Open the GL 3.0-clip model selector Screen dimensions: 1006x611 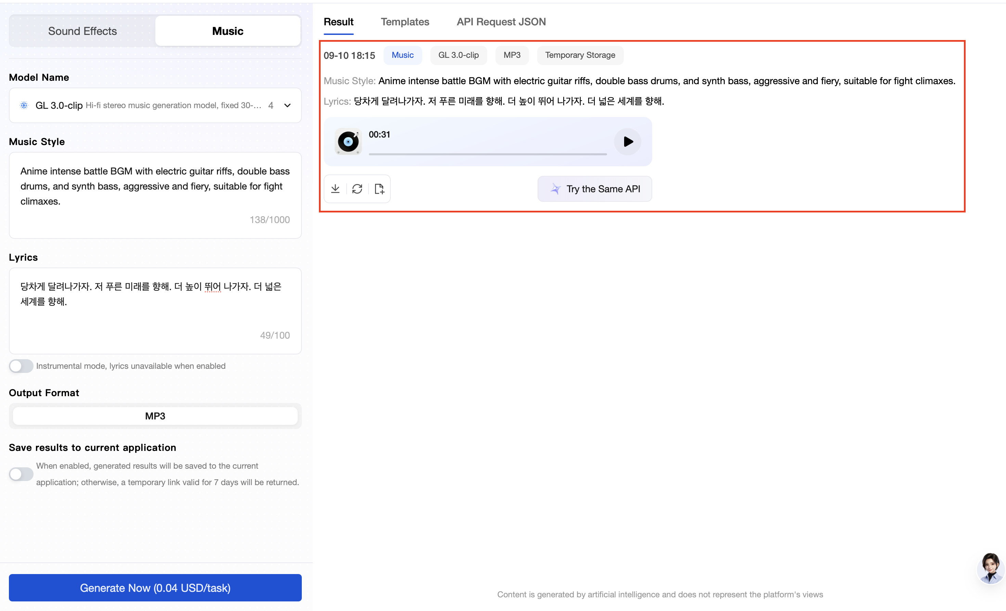(x=155, y=105)
